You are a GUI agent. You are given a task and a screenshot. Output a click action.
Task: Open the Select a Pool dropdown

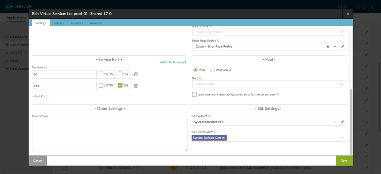tap(269, 84)
